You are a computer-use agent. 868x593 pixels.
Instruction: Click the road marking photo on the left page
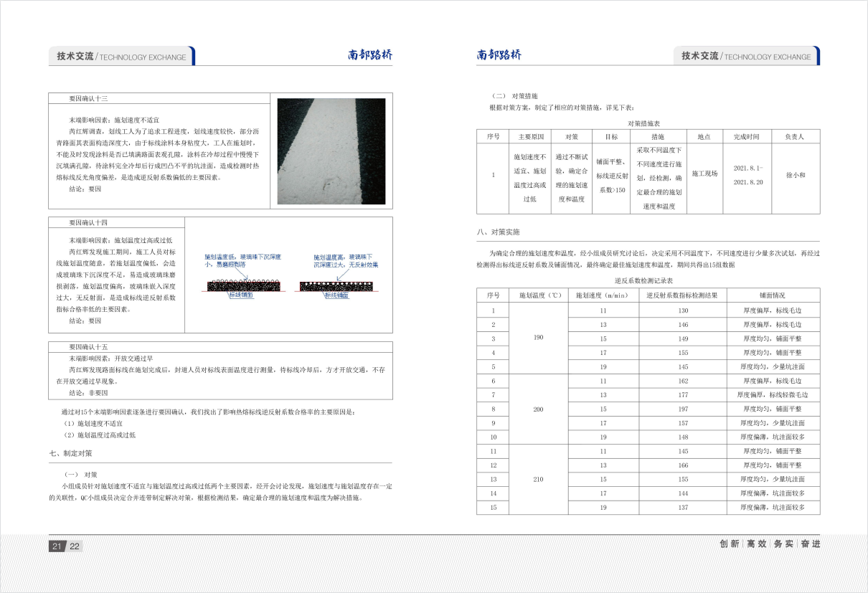331,151
